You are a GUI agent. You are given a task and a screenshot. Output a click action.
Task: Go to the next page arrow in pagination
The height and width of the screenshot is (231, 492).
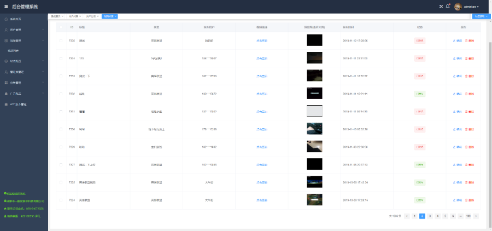click(x=476, y=216)
